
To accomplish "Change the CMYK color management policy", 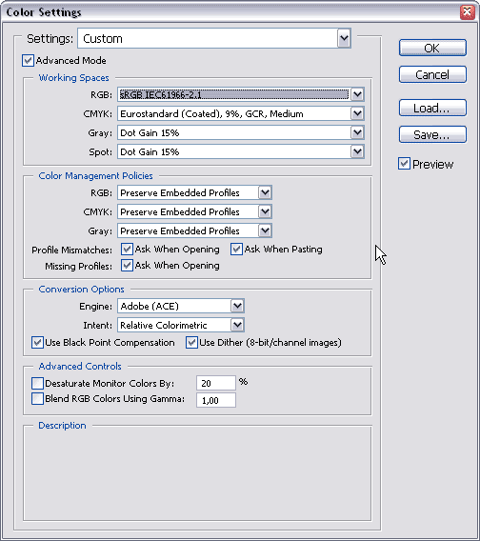I will coord(194,211).
